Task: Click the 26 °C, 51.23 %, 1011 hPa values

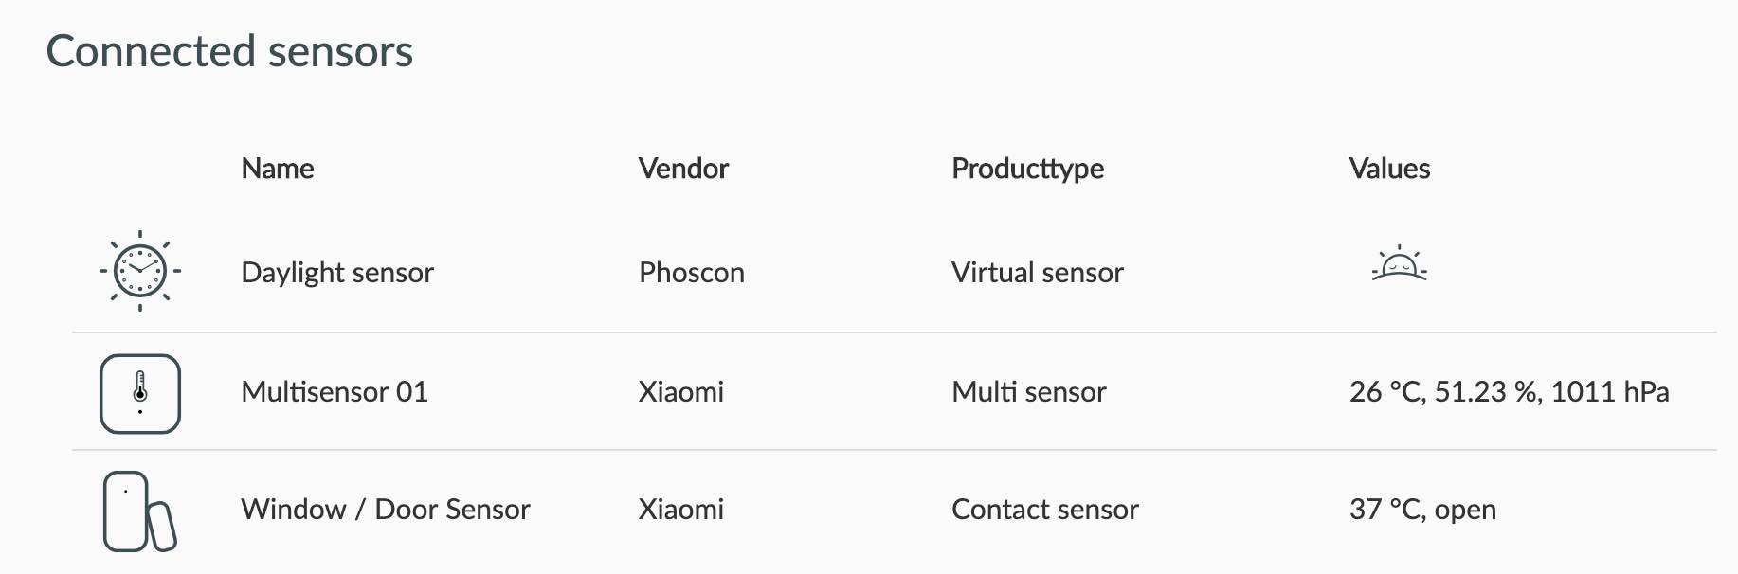Action: tap(1509, 392)
